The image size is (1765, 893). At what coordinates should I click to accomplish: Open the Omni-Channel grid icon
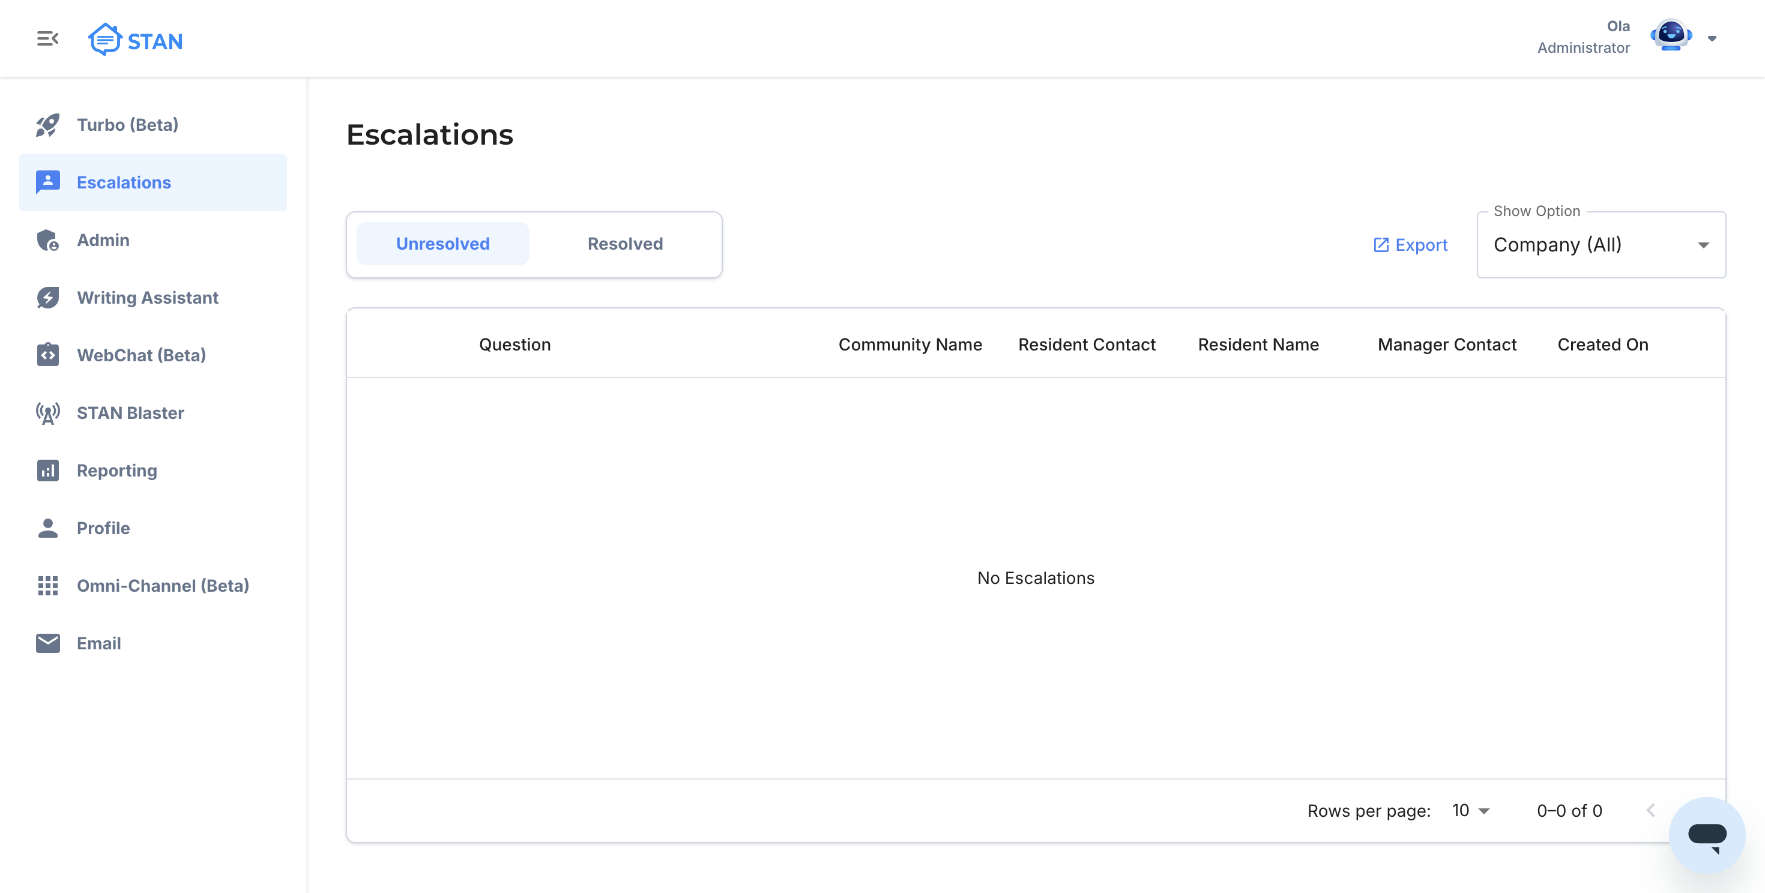click(47, 586)
